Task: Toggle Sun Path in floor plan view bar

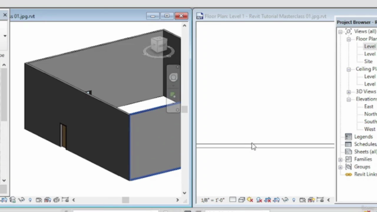Action: [x=250, y=200]
